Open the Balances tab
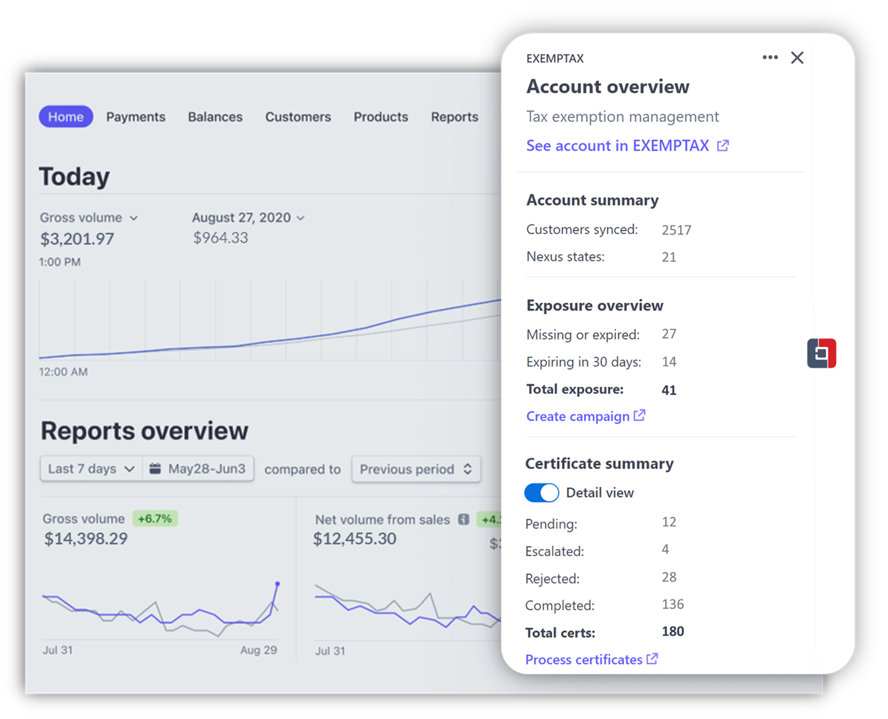 [215, 117]
